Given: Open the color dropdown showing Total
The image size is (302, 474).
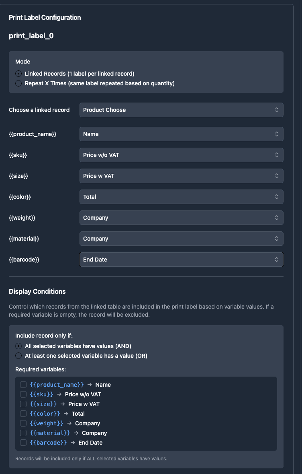Looking at the screenshot, I should [181, 197].
